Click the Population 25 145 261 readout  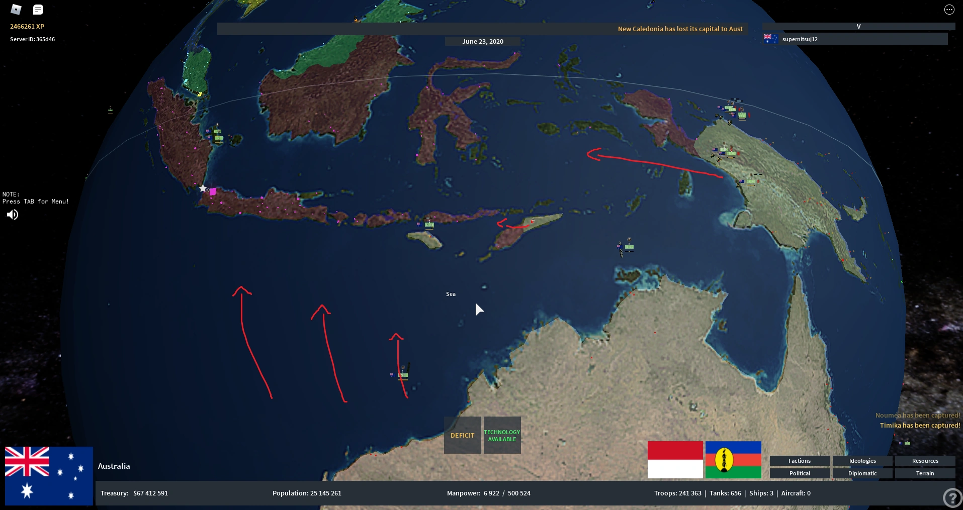tap(307, 493)
